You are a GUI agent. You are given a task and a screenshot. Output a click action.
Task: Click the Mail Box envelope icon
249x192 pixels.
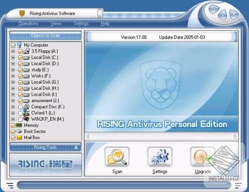19,137
